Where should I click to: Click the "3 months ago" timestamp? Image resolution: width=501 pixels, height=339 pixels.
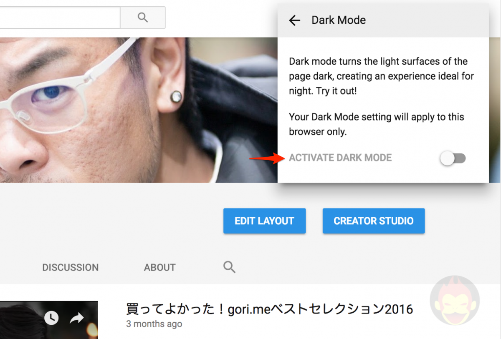point(154,324)
